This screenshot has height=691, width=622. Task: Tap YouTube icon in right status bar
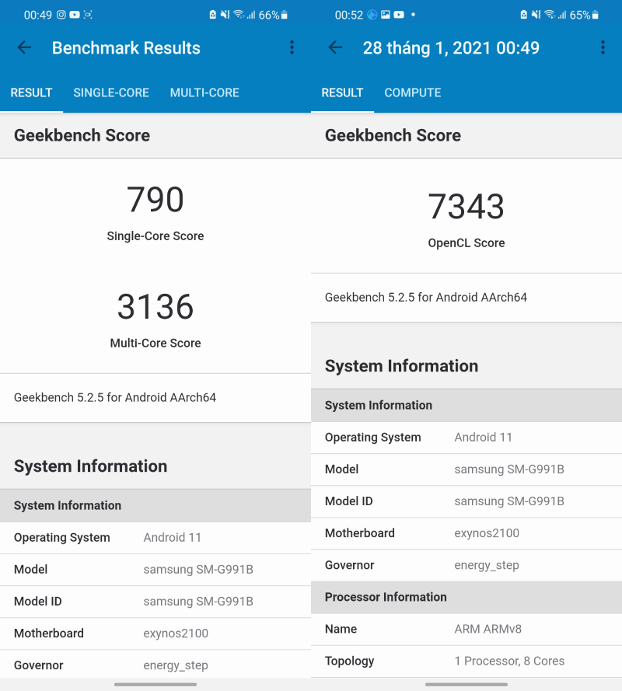pos(399,15)
